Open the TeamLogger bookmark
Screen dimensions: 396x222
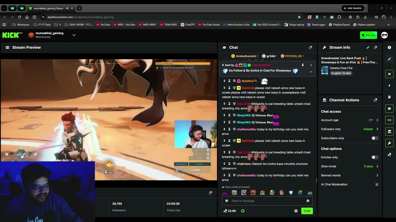pyautogui.click(x=316, y=25)
